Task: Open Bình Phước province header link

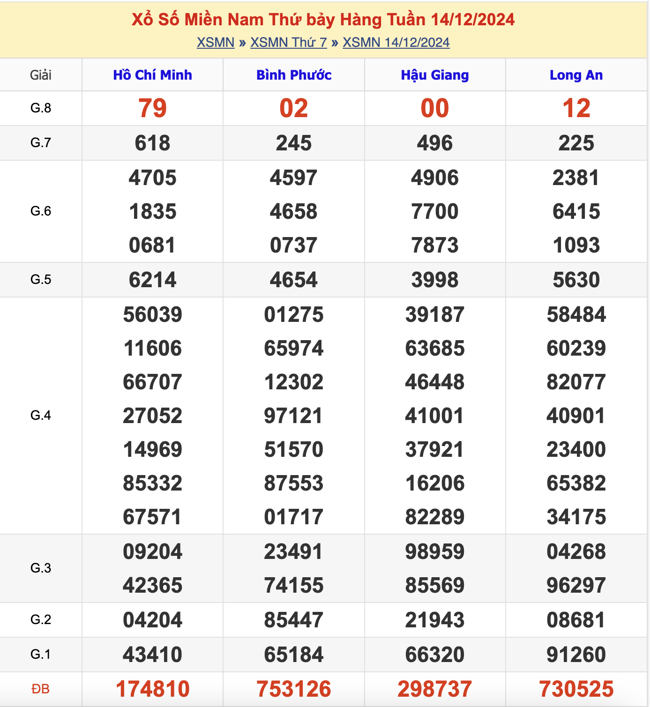Action: [x=294, y=75]
